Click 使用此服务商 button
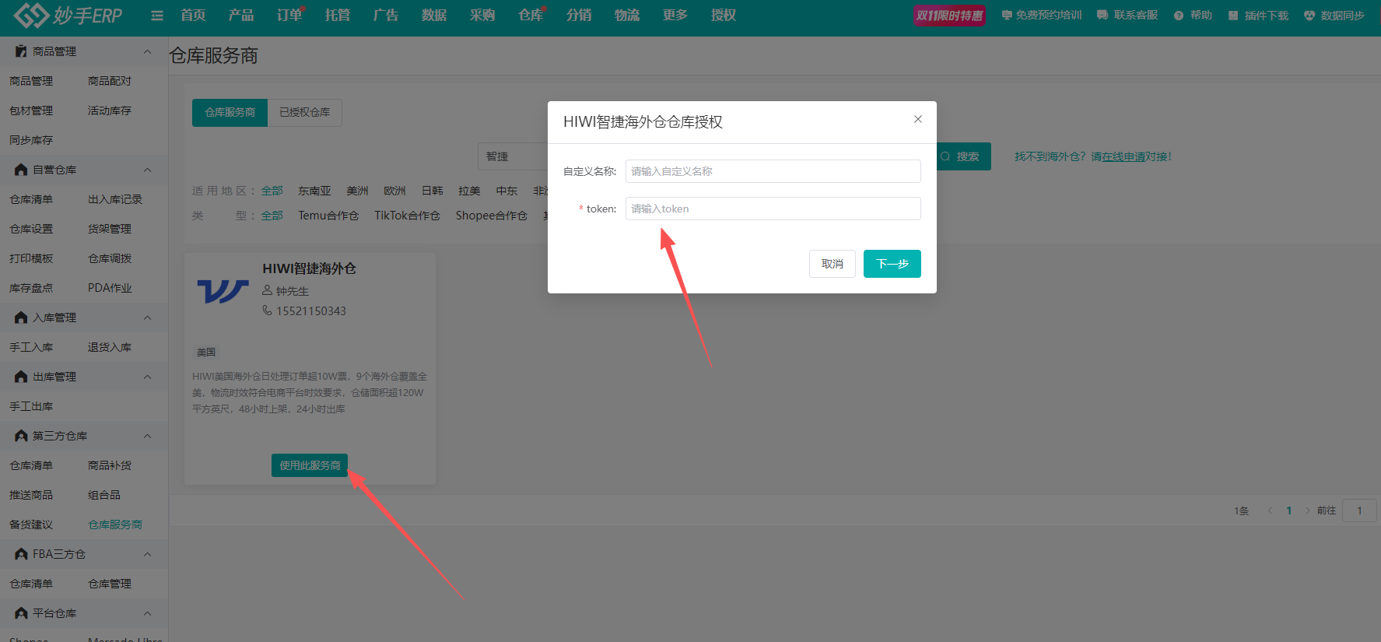The height and width of the screenshot is (642, 1381). tap(310, 465)
